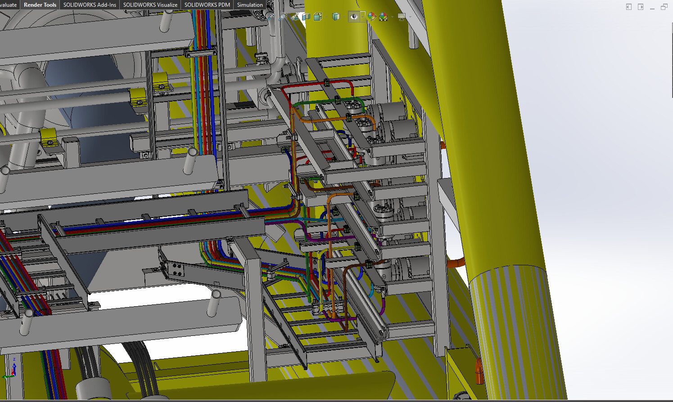Go to the SOLIDWORKS Visualize tab

[x=150, y=4]
